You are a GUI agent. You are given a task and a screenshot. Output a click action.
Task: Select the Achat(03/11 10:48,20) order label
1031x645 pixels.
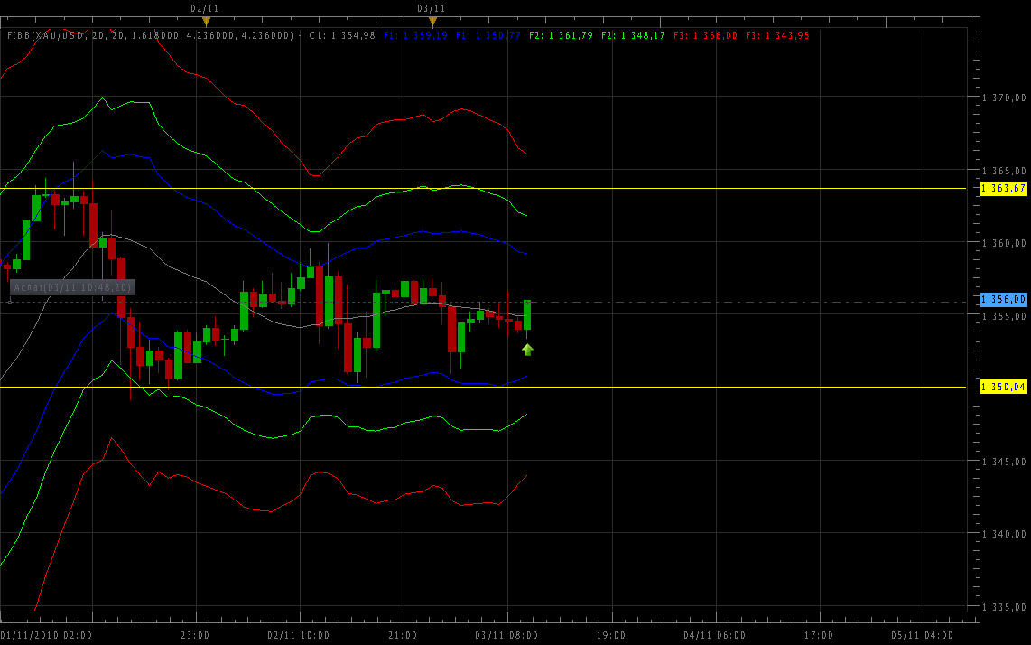72,287
